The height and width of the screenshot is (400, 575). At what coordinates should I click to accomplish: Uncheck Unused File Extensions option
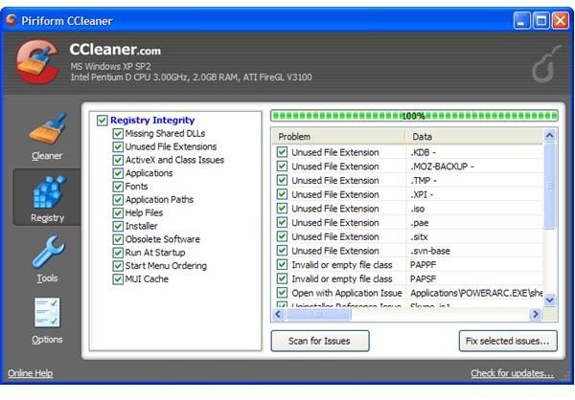point(118,146)
